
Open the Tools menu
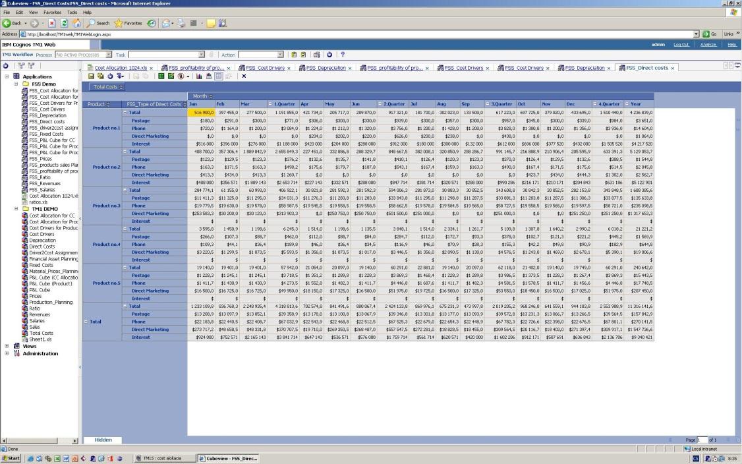tap(72, 13)
